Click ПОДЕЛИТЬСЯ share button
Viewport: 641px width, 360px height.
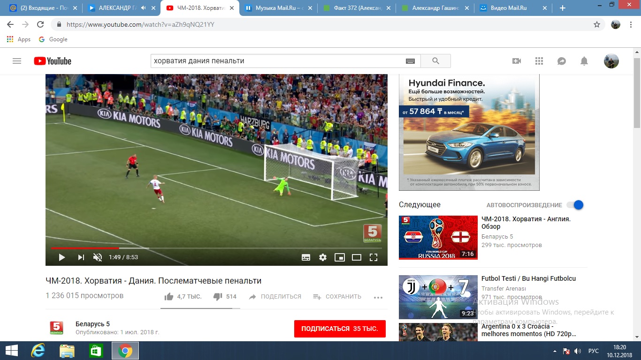tap(275, 297)
